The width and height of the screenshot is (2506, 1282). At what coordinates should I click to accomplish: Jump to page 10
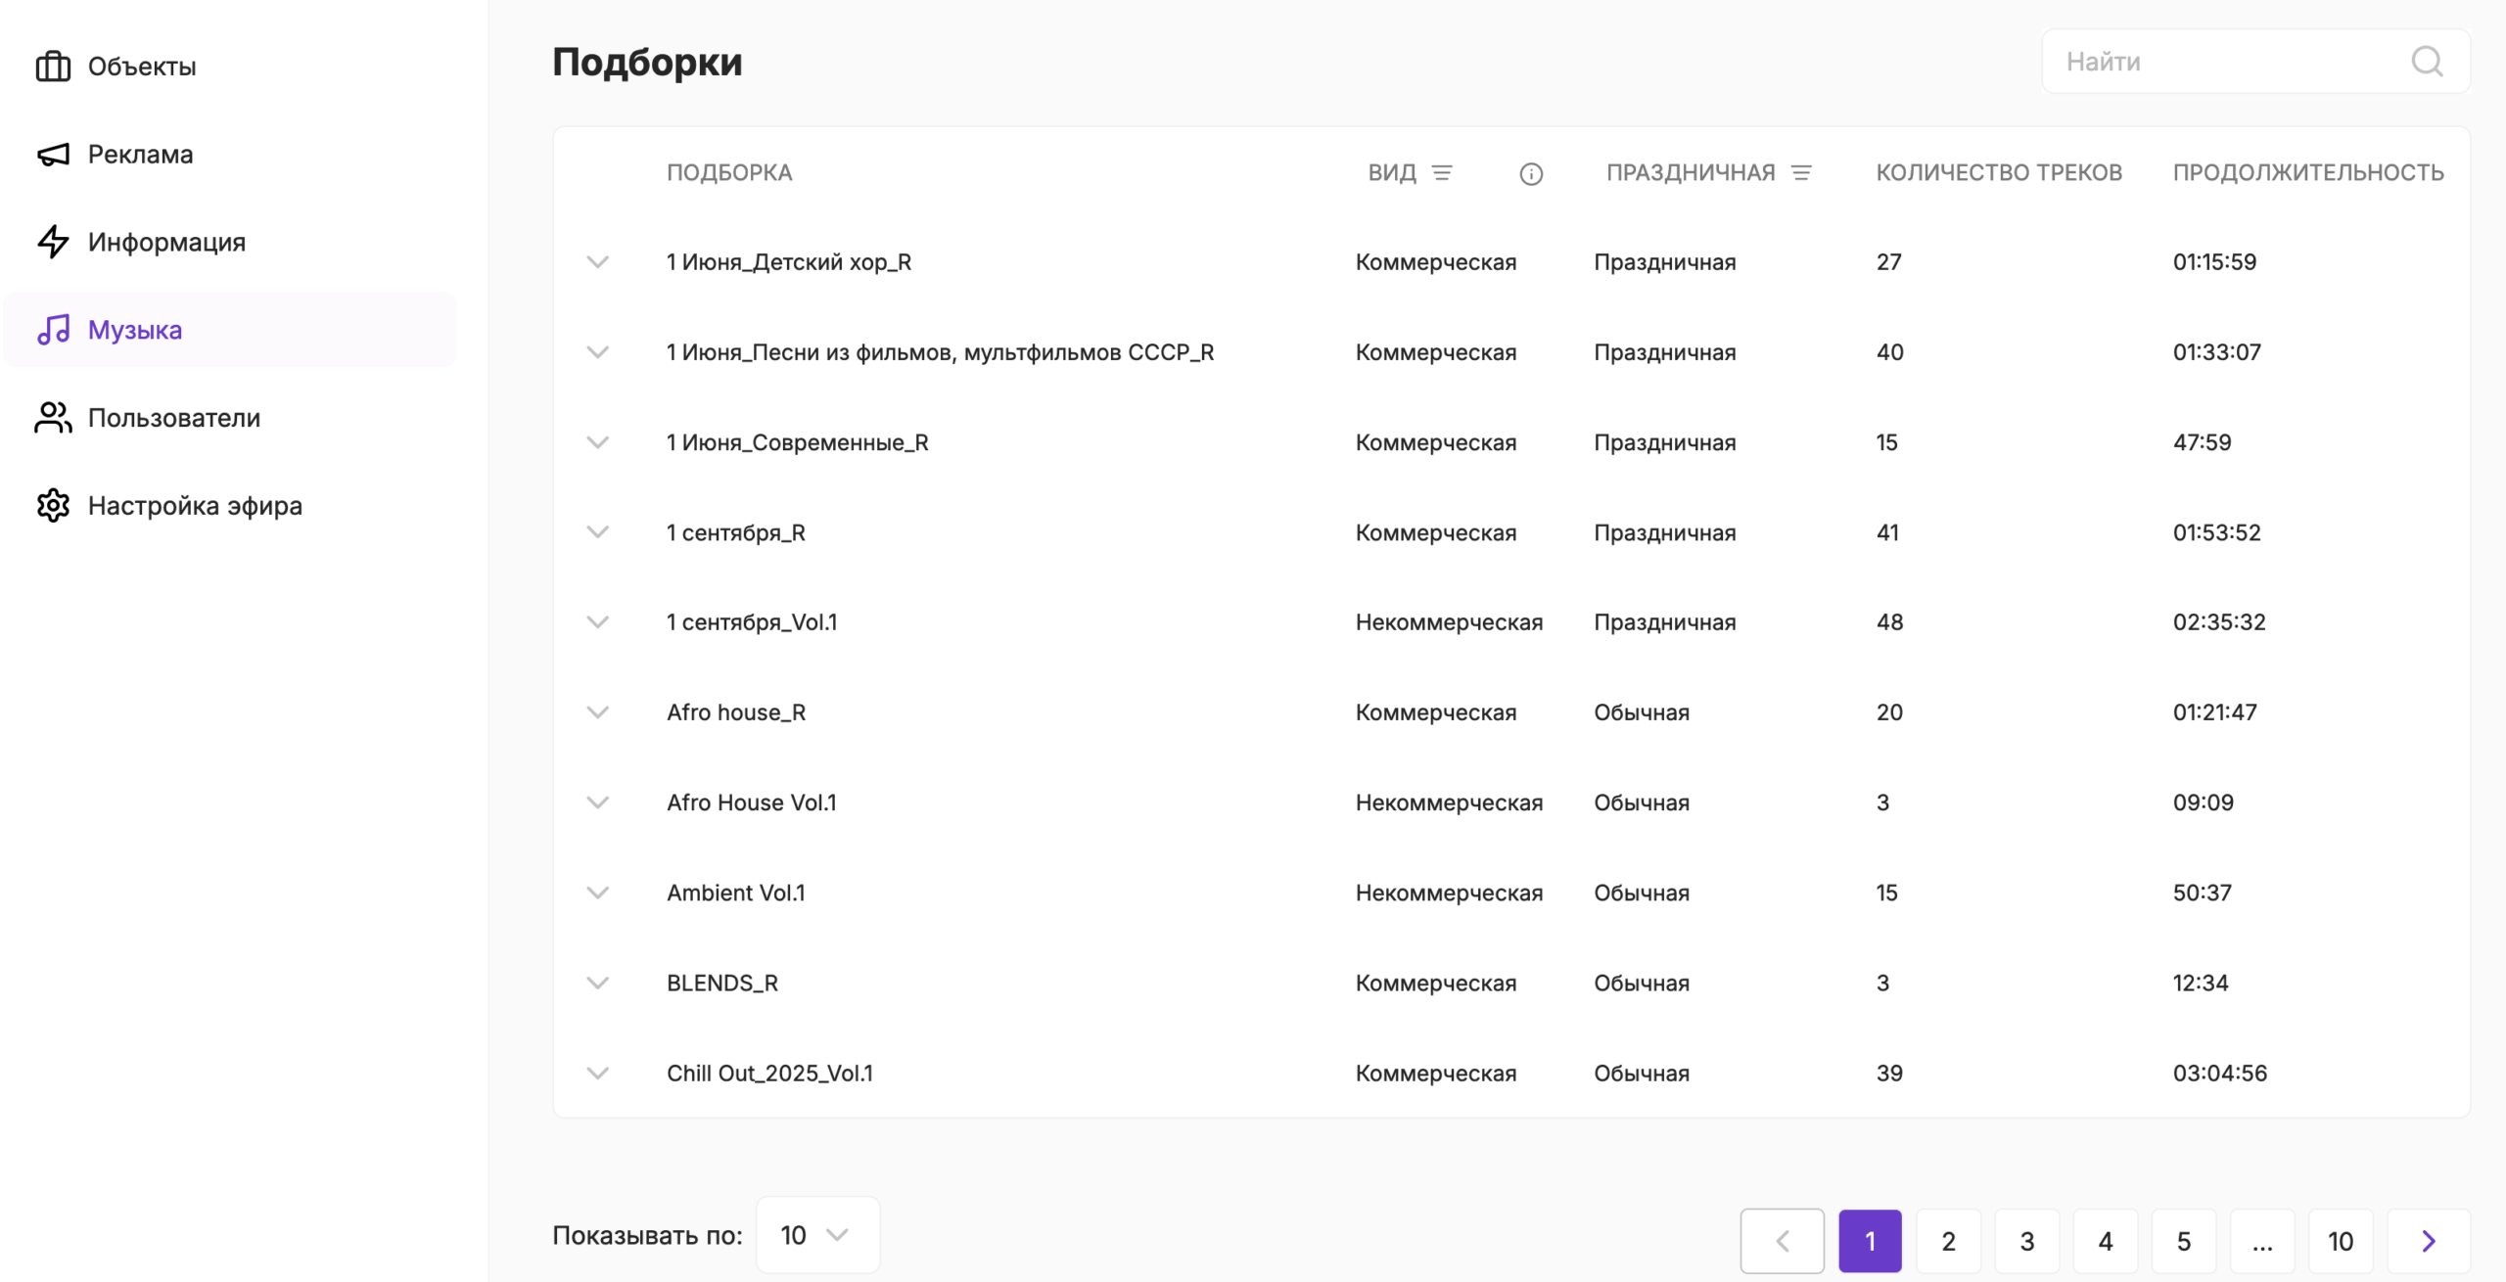[2342, 1241]
